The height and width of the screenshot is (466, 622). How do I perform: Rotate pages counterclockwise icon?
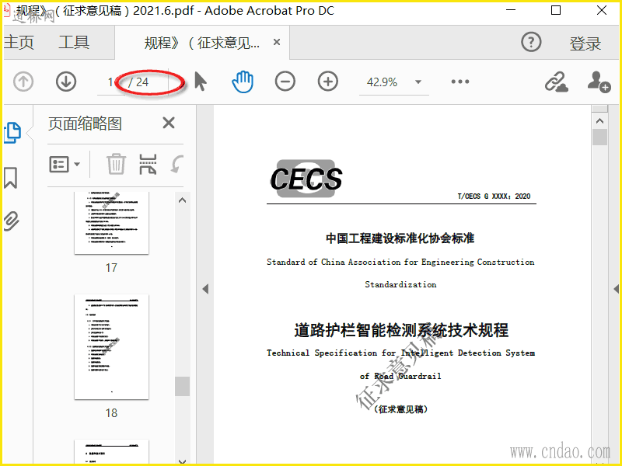tap(177, 164)
